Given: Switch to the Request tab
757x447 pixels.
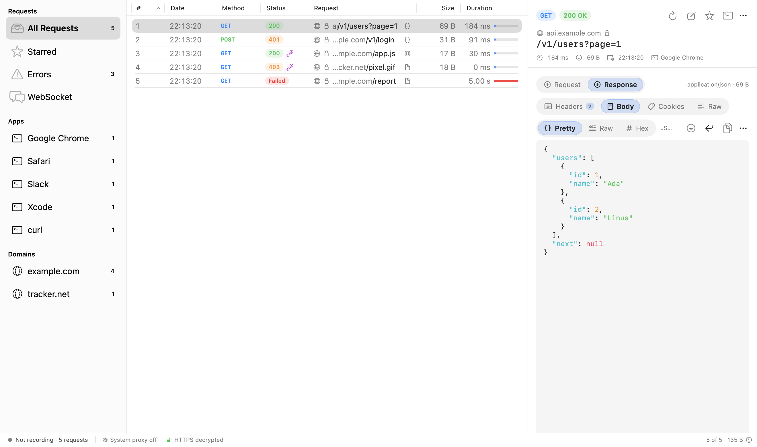Looking at the screenshot, I should (562, 85).
